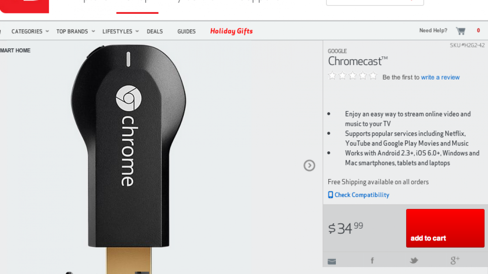
Task: Share on Google Plus icon
Action: [x=455, y=260]
